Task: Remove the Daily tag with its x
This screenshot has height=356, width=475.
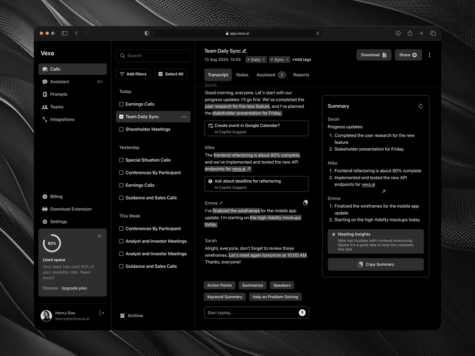Action: tap(264, 60)
